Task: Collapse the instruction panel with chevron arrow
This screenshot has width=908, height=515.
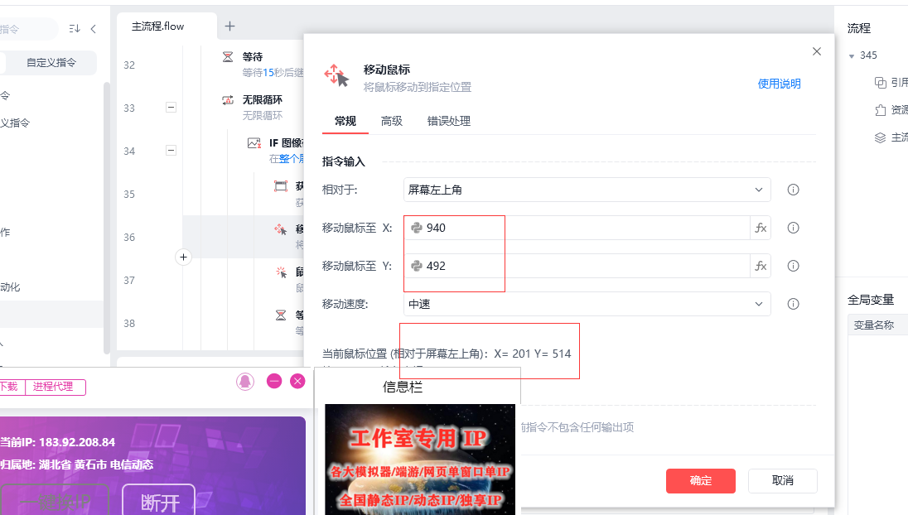Action: tap(94, 29)
